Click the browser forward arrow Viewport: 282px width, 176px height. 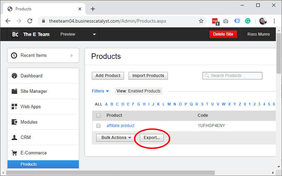click(x=19, y=21)
